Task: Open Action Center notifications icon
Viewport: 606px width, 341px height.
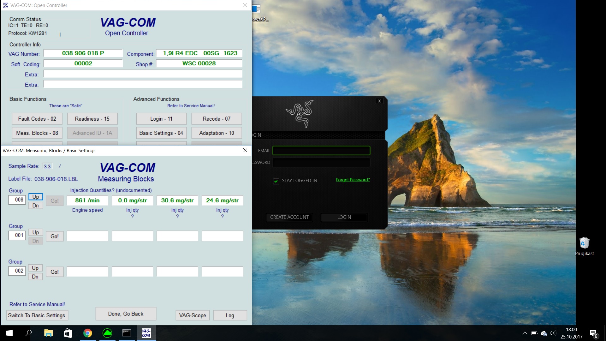Action: tap(594, 333)
